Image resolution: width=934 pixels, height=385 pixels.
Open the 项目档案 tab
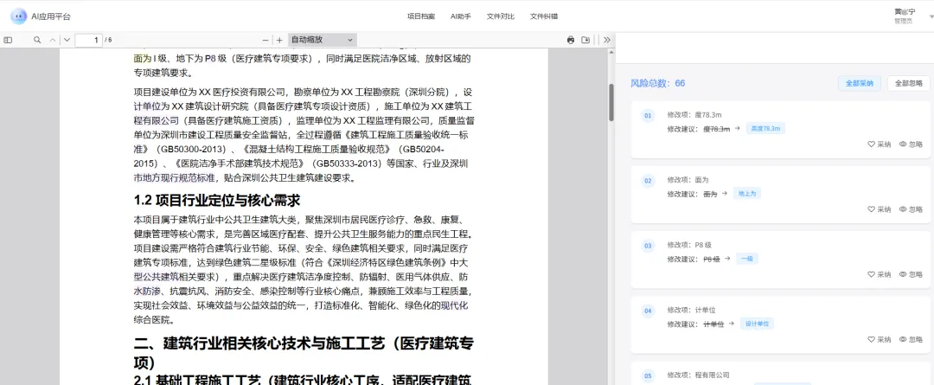point(421,16)
